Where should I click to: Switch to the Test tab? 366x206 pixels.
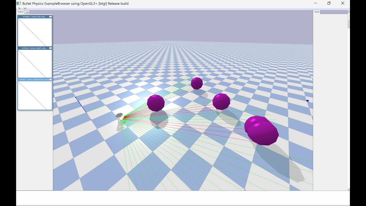point(27,12)
